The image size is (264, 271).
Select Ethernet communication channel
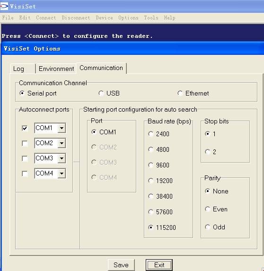193,93
